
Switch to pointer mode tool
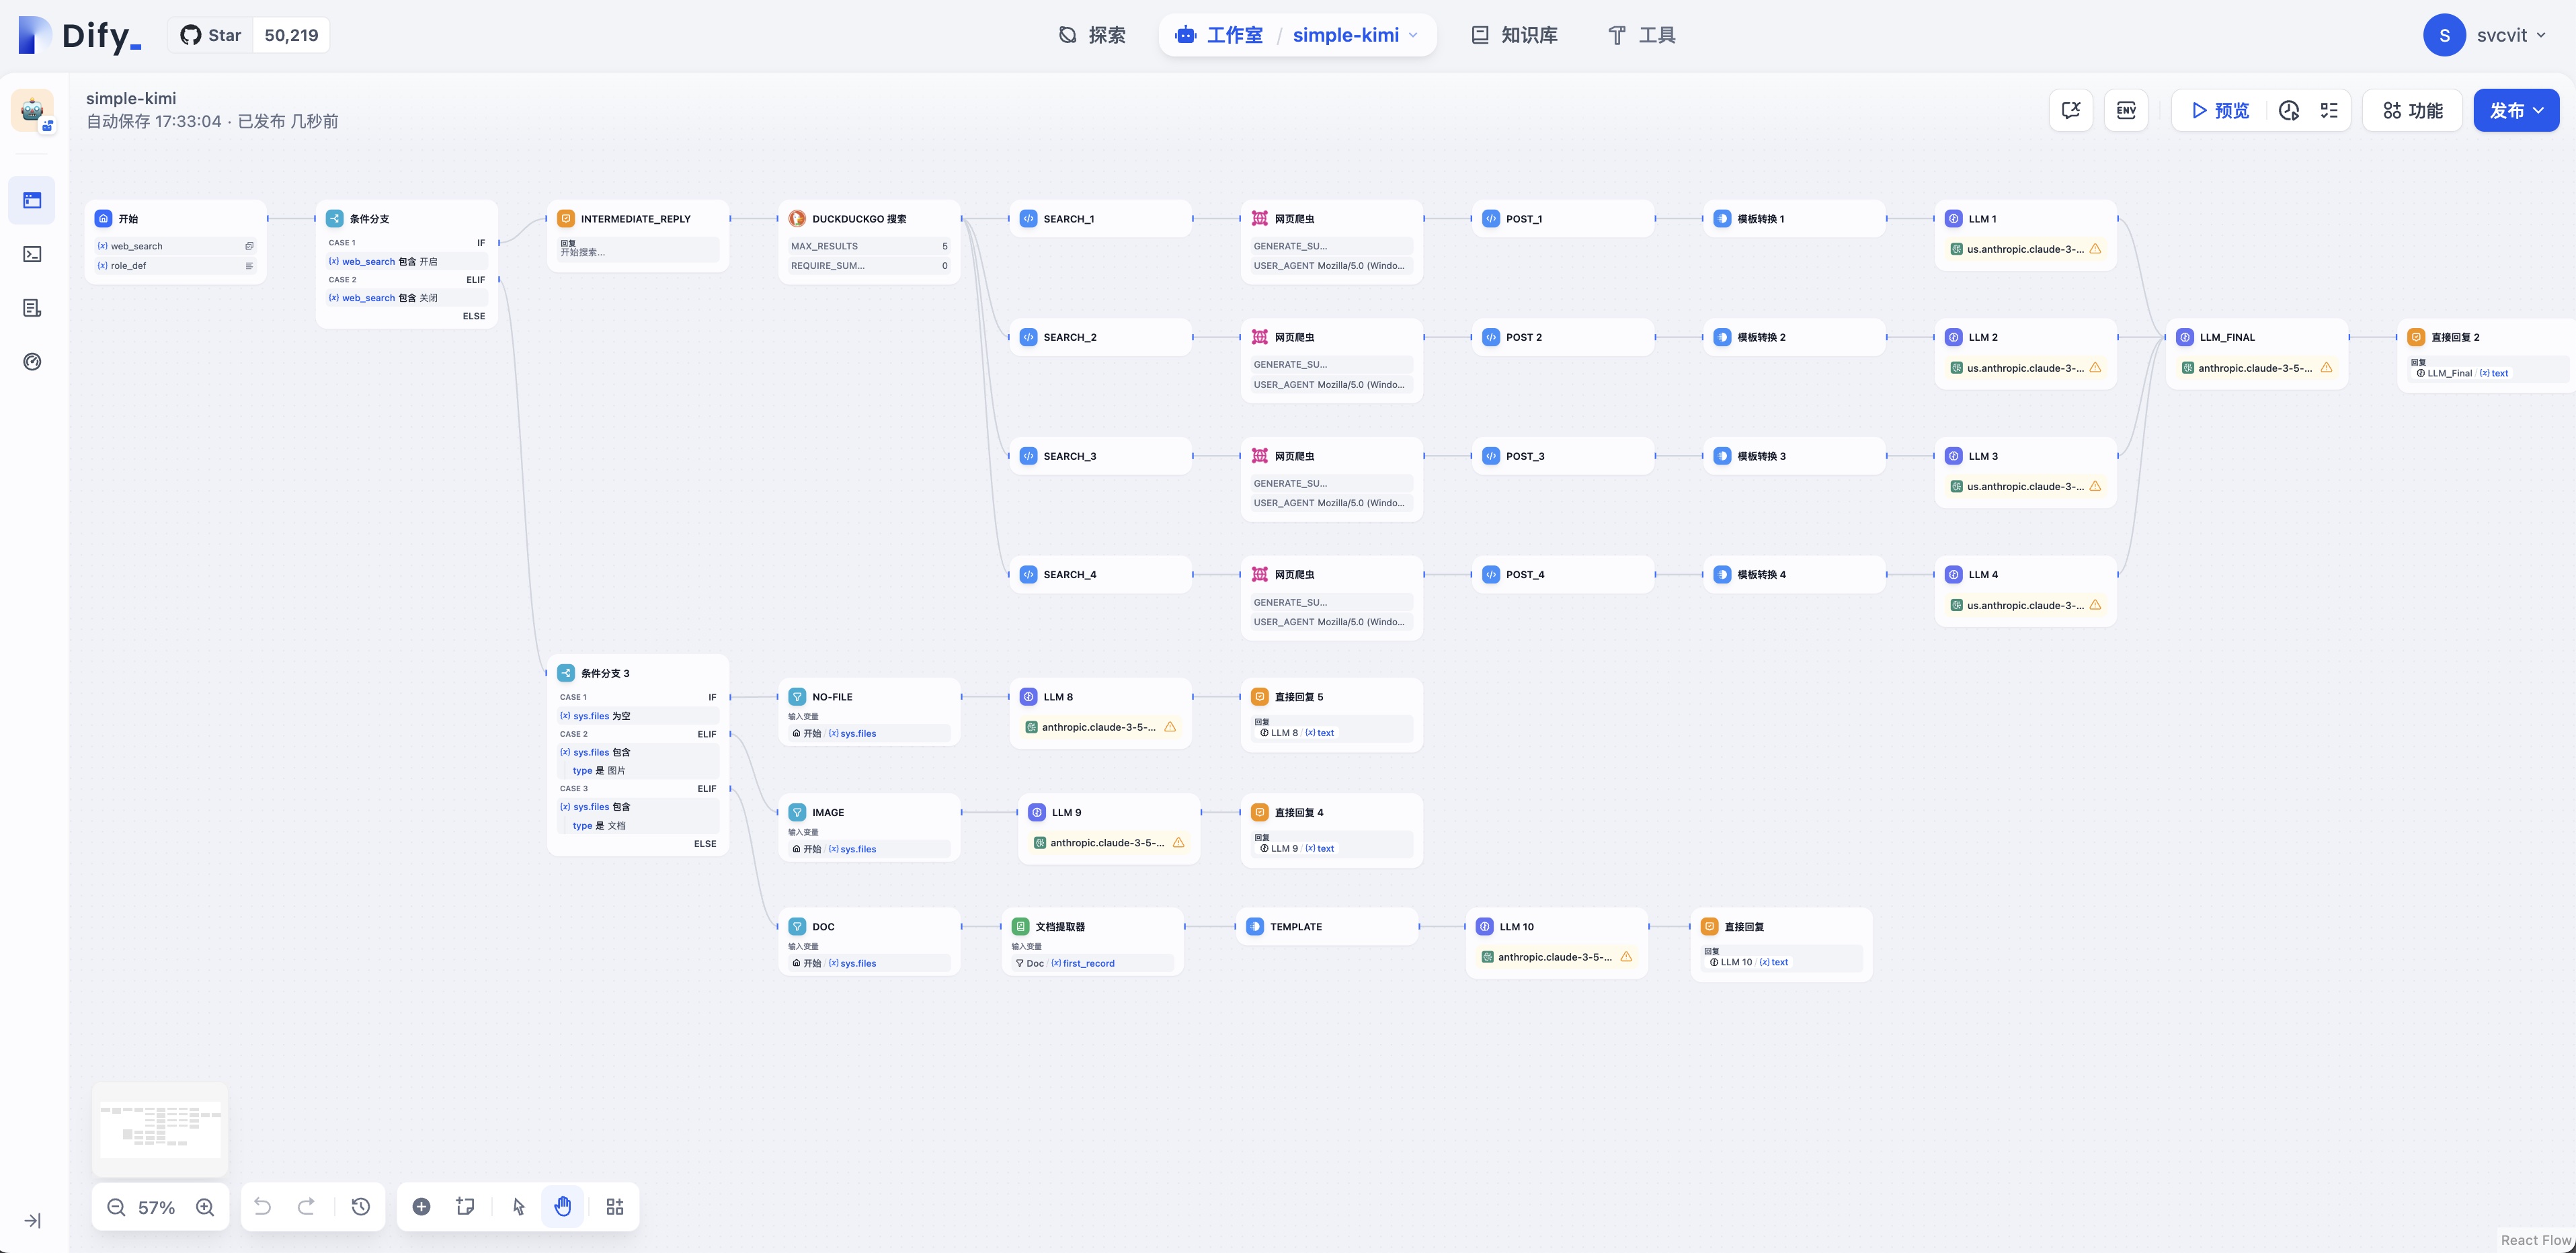click(518, 1207)
